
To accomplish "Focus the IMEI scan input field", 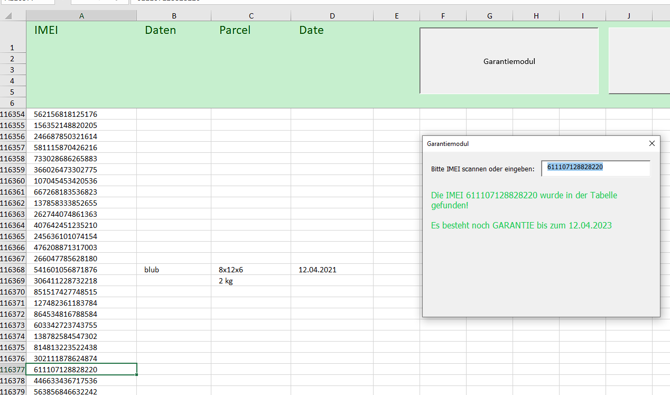I will pyautogui.click(x=595, y=168).
